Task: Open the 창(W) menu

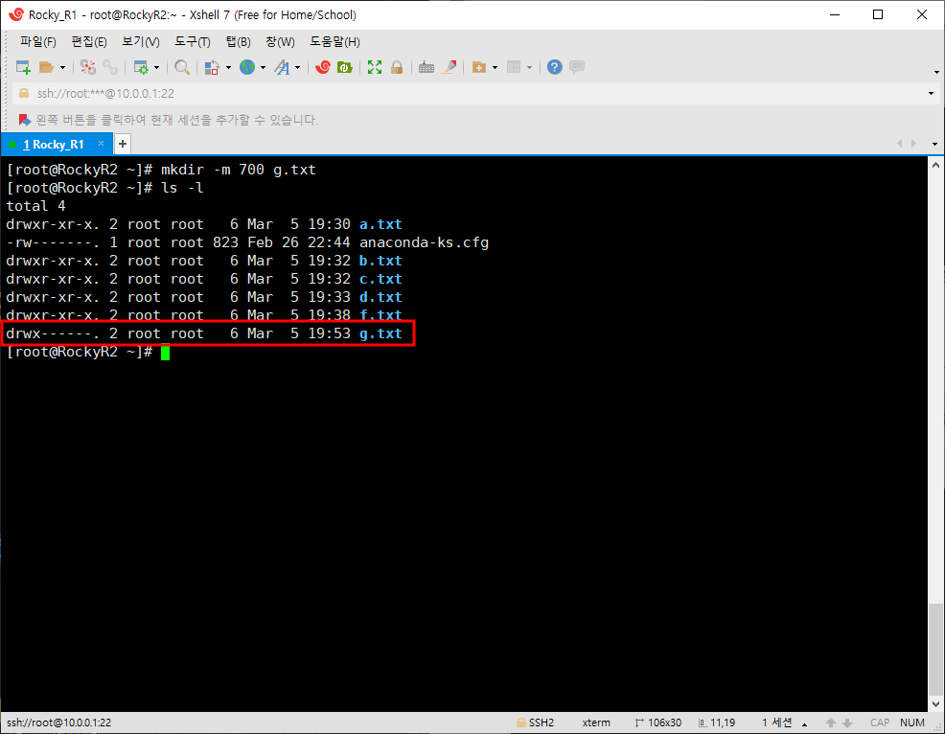Action: tap(280, 41)
